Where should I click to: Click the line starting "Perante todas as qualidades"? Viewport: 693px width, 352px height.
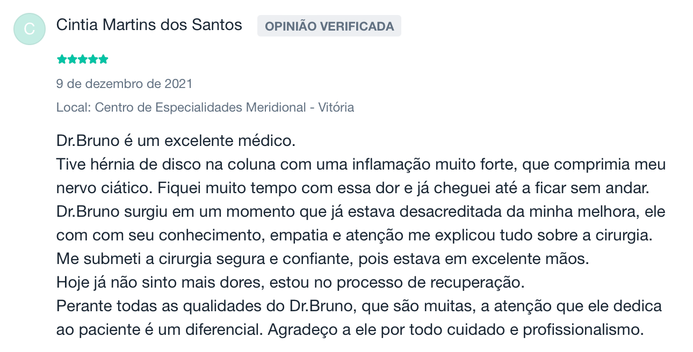[359, 306]
